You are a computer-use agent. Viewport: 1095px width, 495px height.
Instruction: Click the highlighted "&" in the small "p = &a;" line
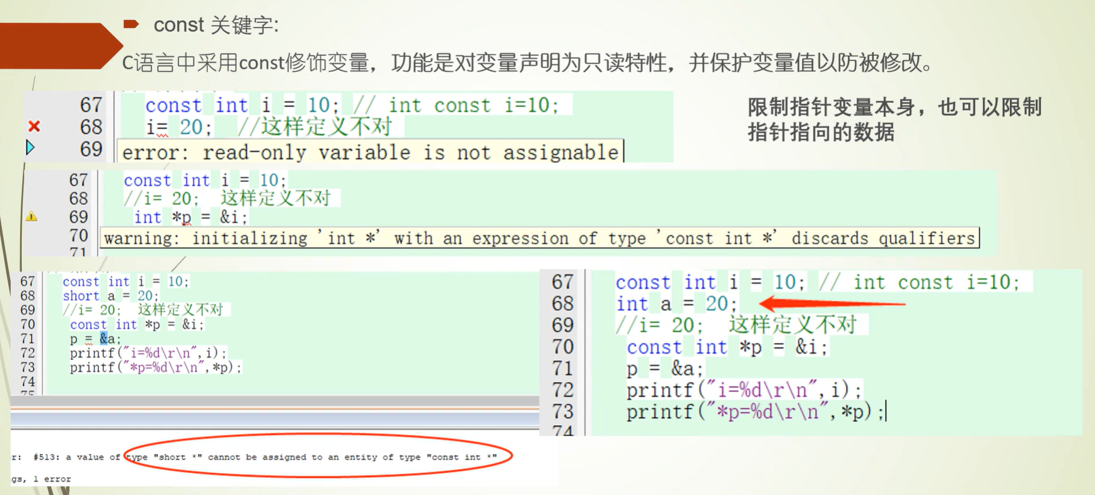[103, 339]
